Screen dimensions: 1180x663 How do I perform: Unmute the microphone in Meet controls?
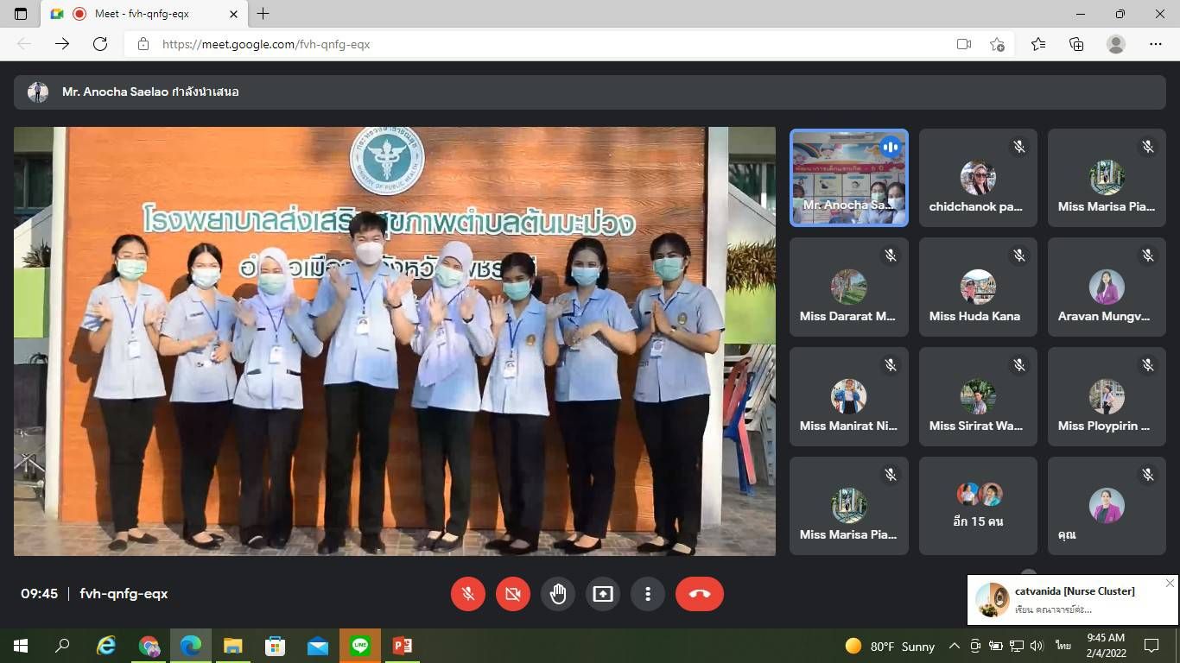tap(468, 594)
